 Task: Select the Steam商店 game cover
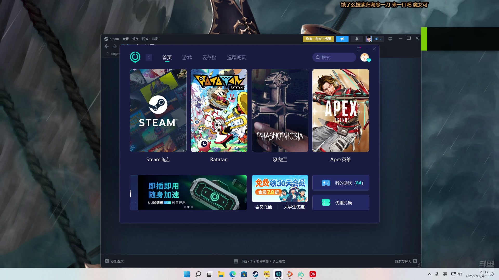pos(158,110)
